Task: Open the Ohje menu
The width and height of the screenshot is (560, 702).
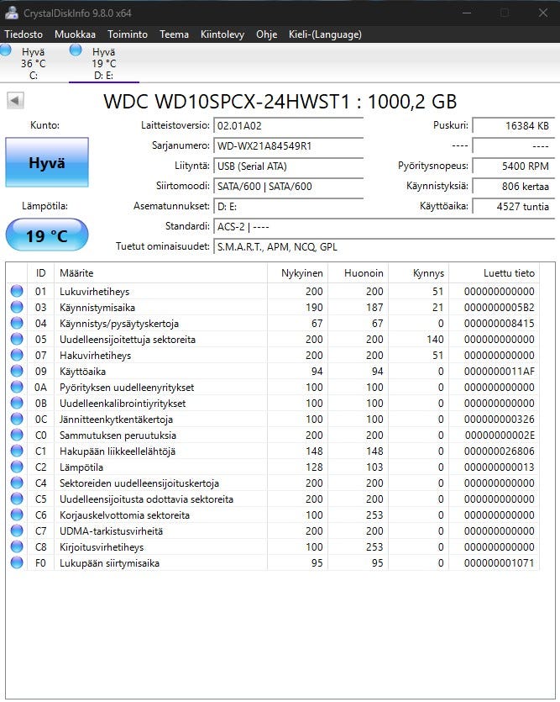Action: click(x=266, y=34)
